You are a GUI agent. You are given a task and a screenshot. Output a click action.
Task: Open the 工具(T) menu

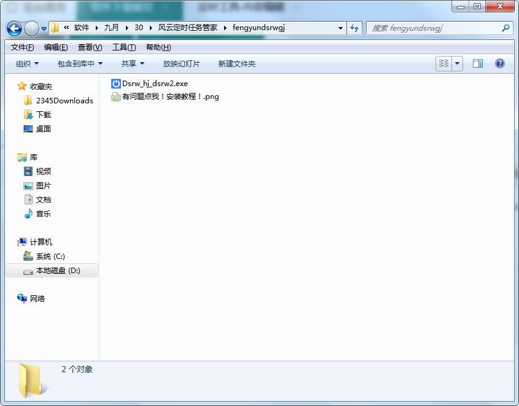[124, 47]
